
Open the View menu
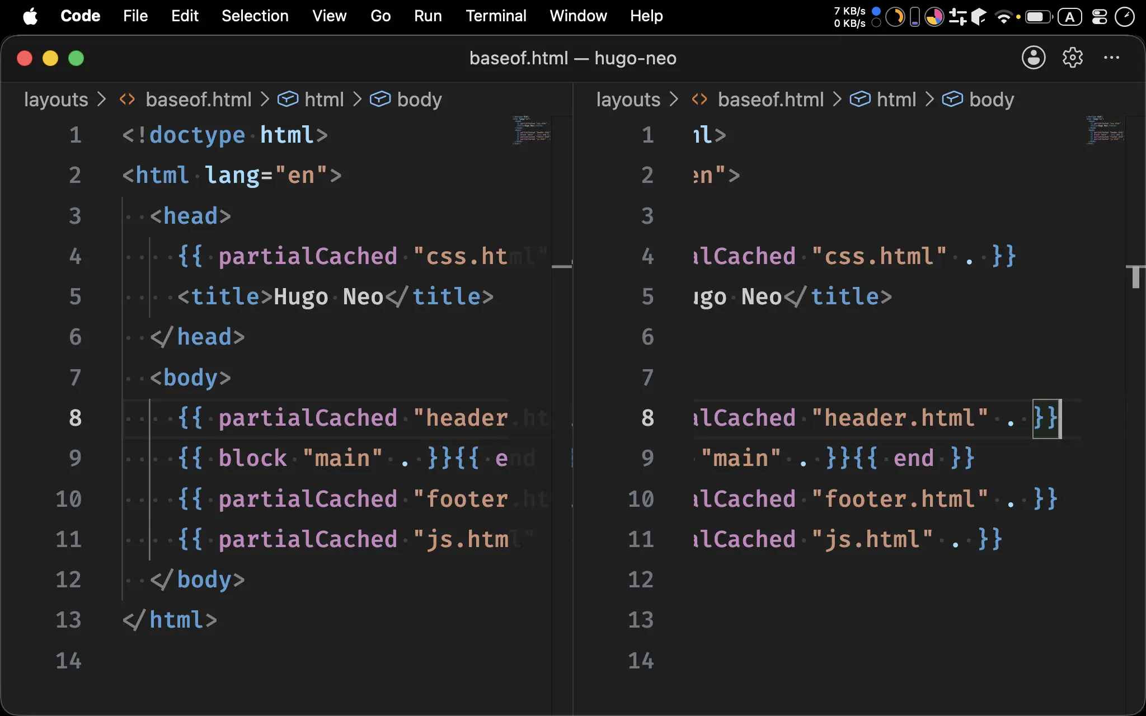330,16
